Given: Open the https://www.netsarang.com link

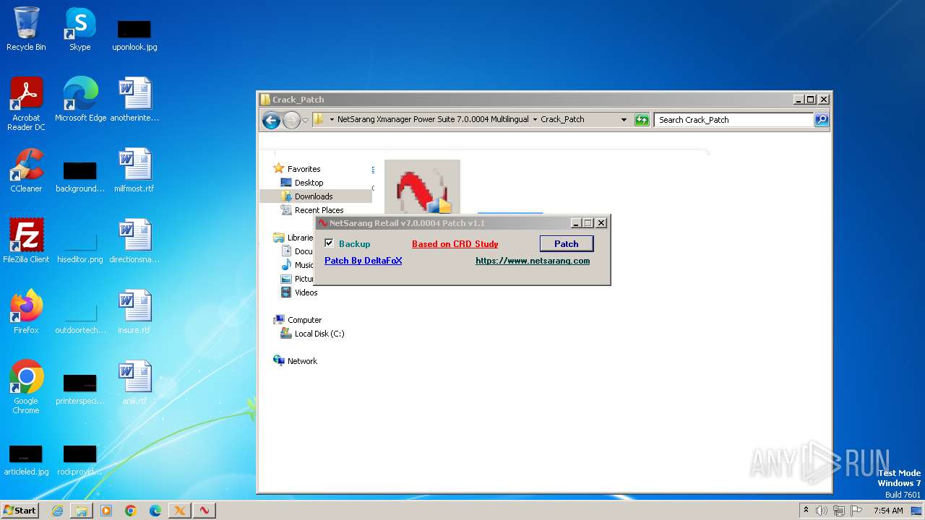Looking at the screenshot, I should tap(533, 261).
